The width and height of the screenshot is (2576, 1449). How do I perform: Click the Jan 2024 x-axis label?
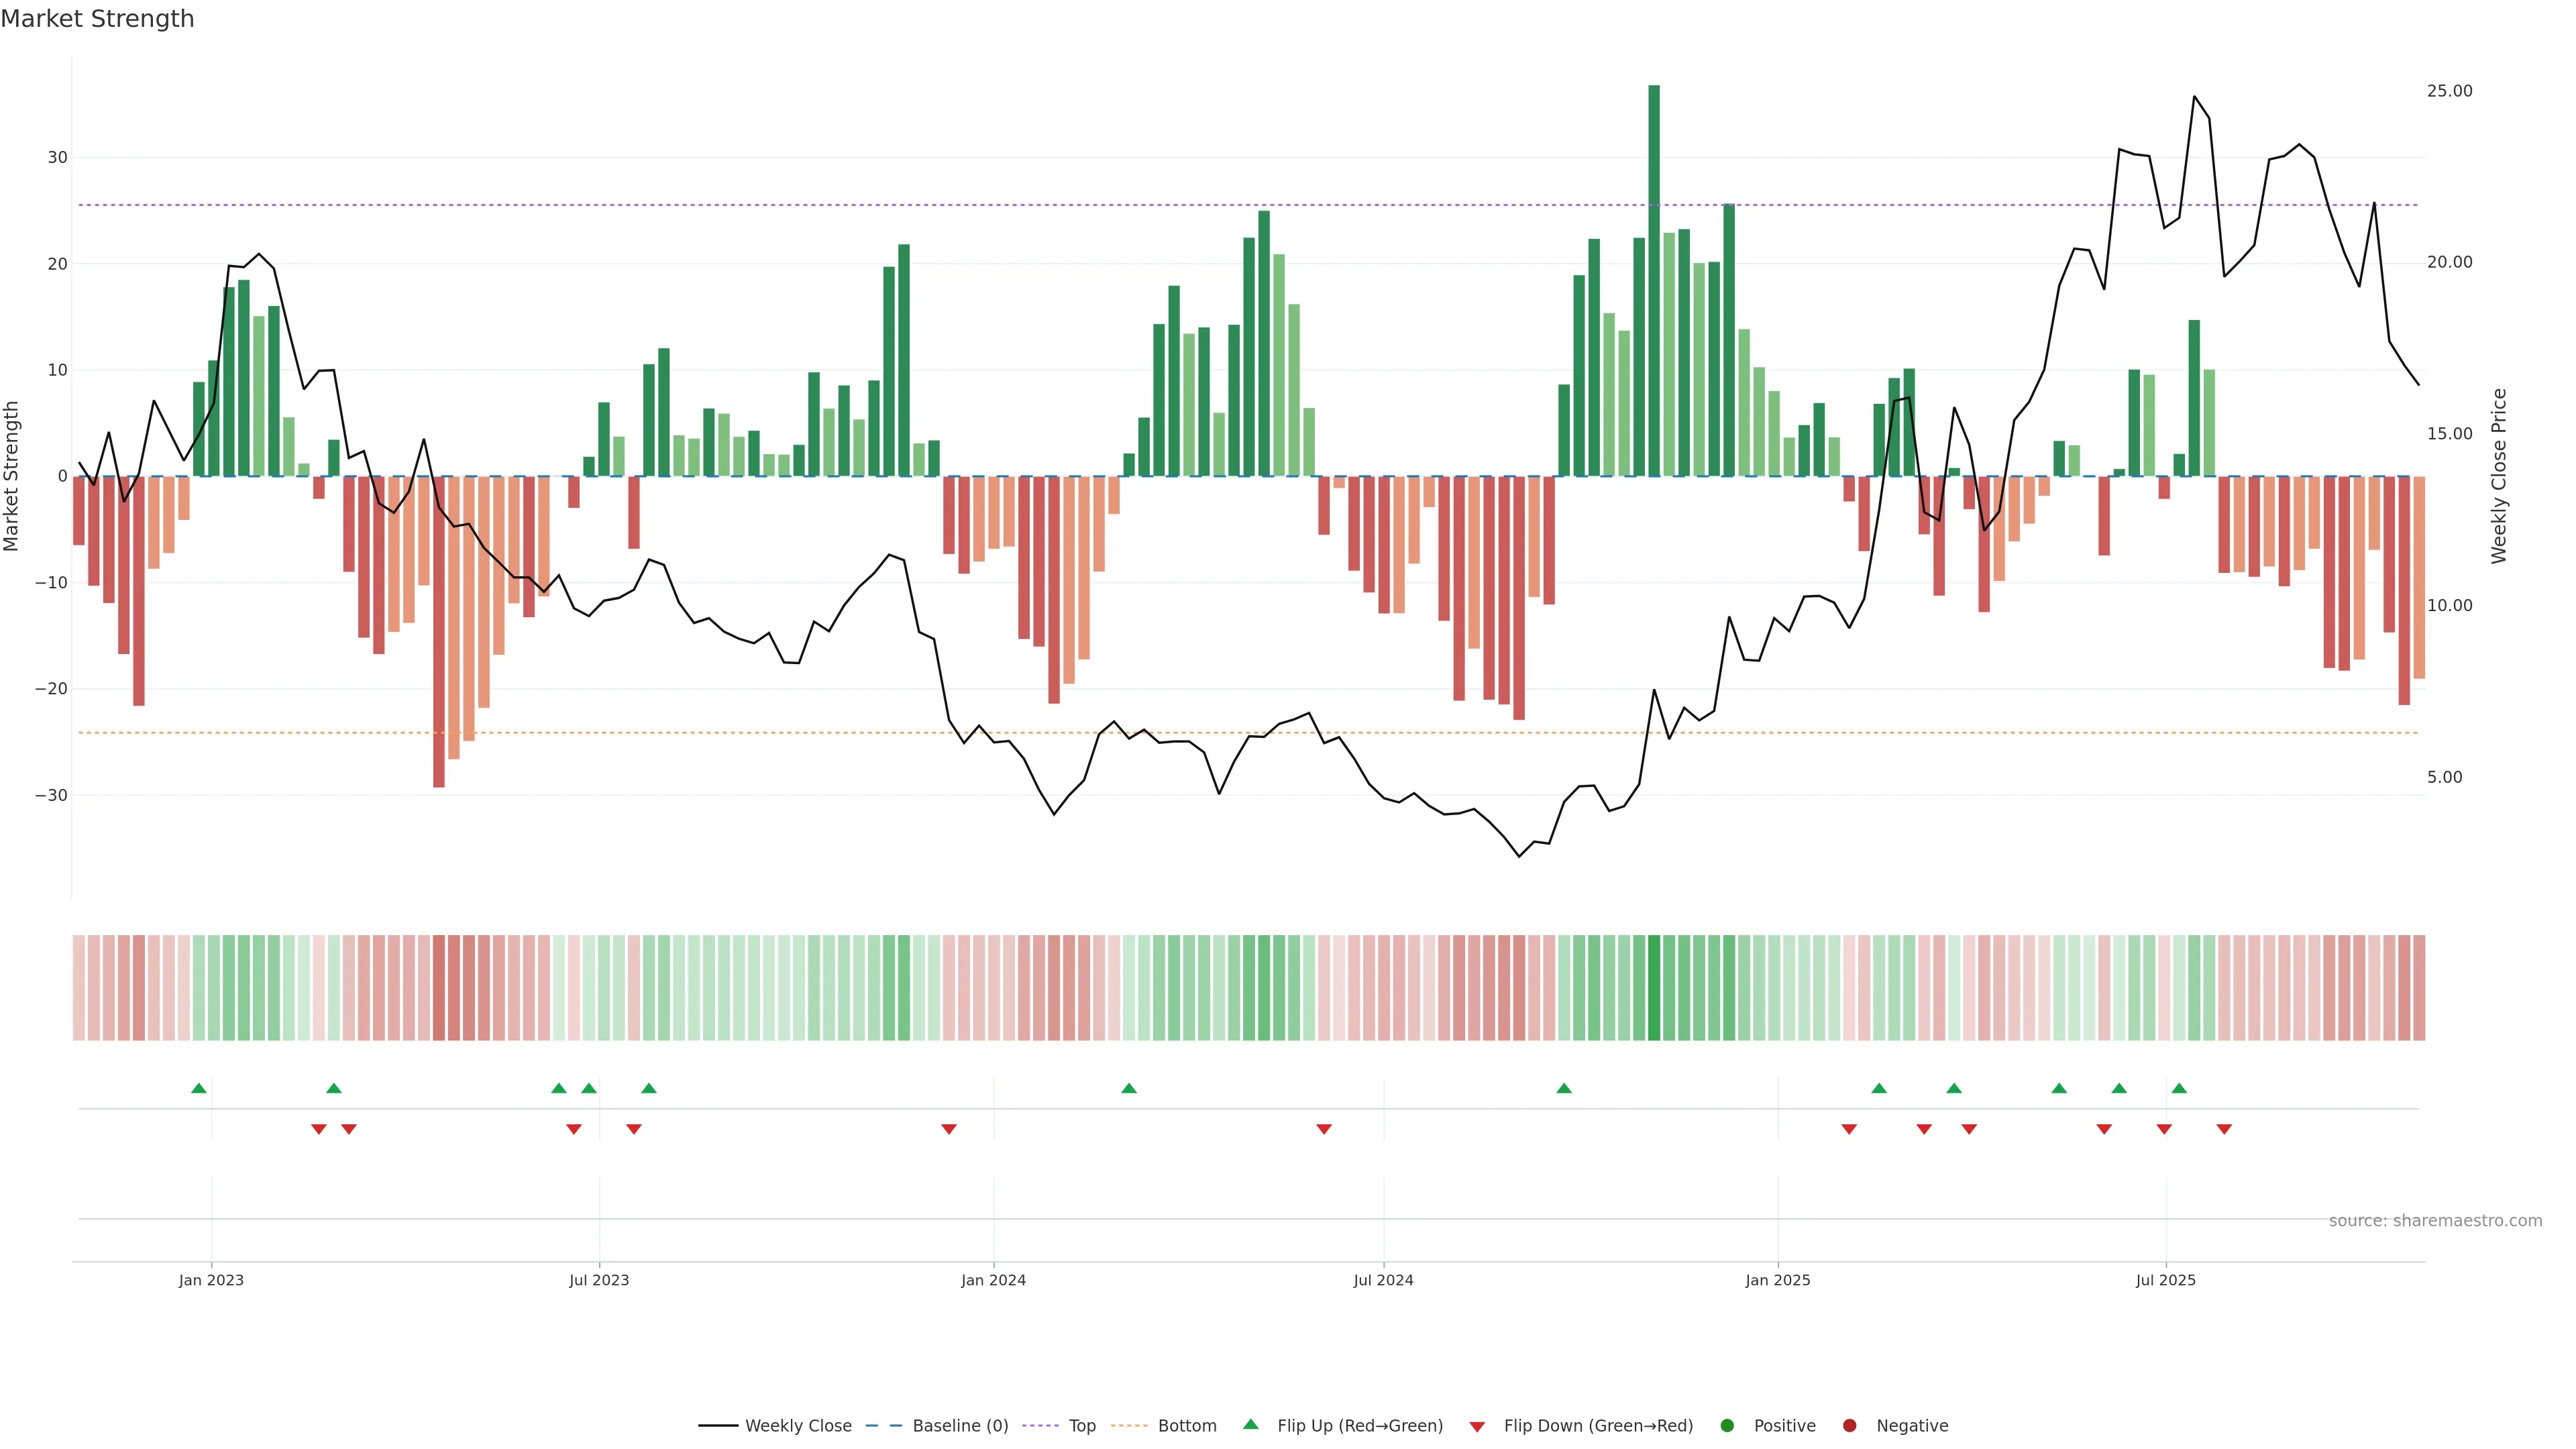coord(993,1280)
